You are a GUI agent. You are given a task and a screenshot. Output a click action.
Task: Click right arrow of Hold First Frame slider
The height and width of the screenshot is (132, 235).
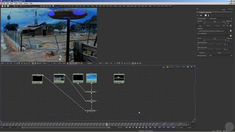[x=225, y=44]
